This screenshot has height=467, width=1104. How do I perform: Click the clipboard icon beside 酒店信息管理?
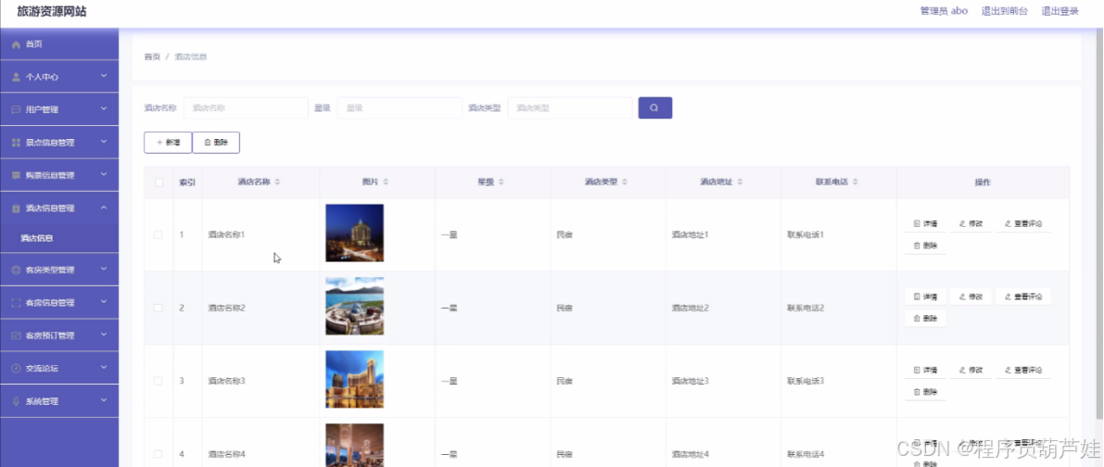(16, 208)
